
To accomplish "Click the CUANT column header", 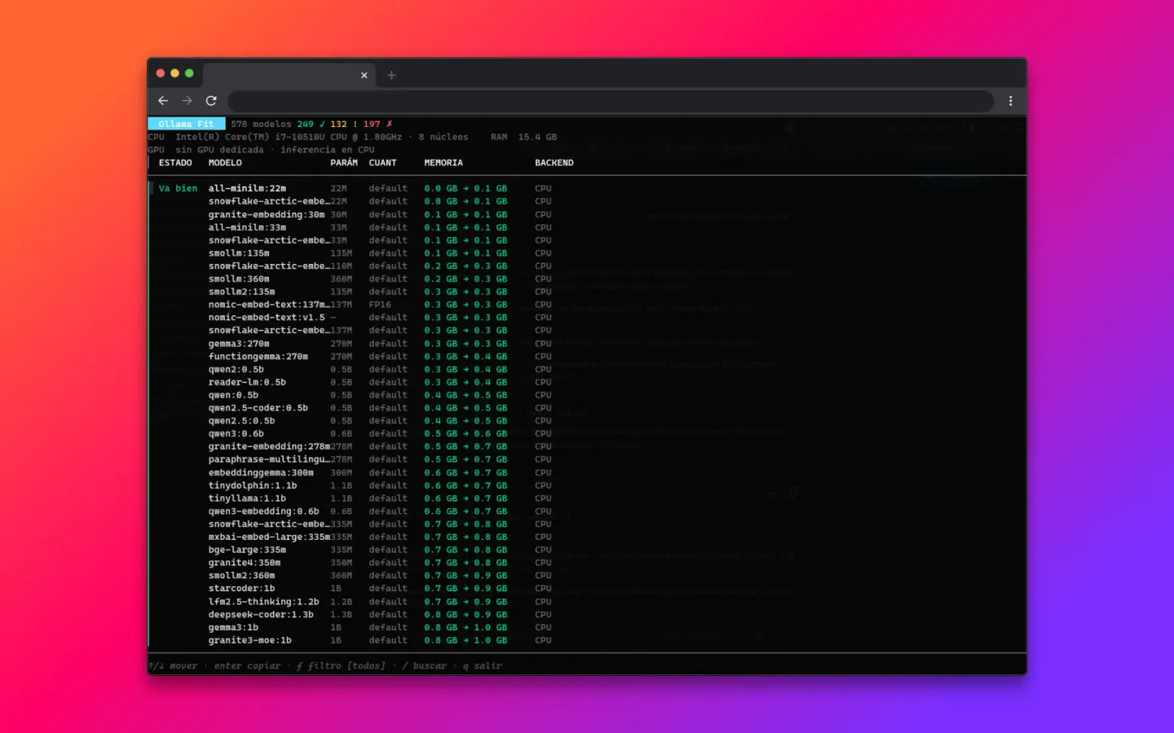I will [382, 163].
